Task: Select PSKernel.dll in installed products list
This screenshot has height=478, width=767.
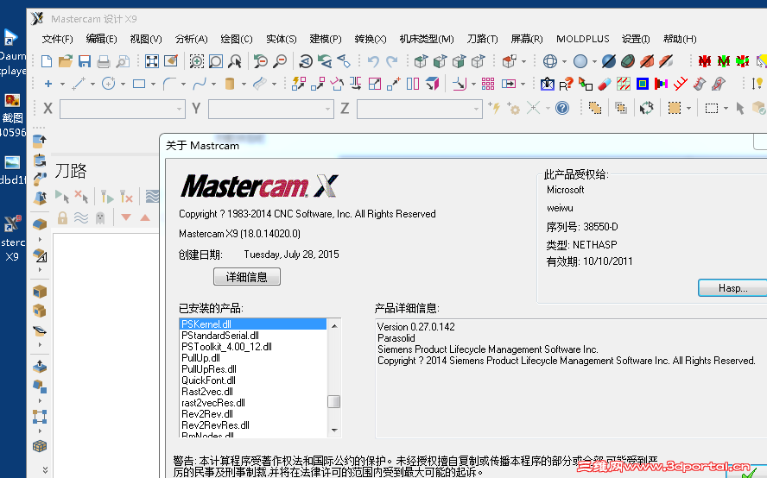Action: coord(252,324)
